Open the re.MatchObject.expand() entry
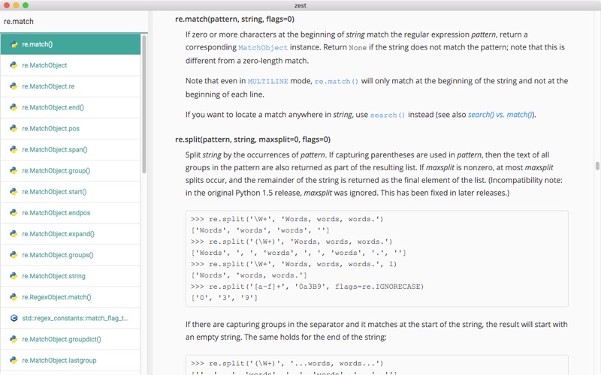Screen dimensions: 601x375 pos(71,234)
